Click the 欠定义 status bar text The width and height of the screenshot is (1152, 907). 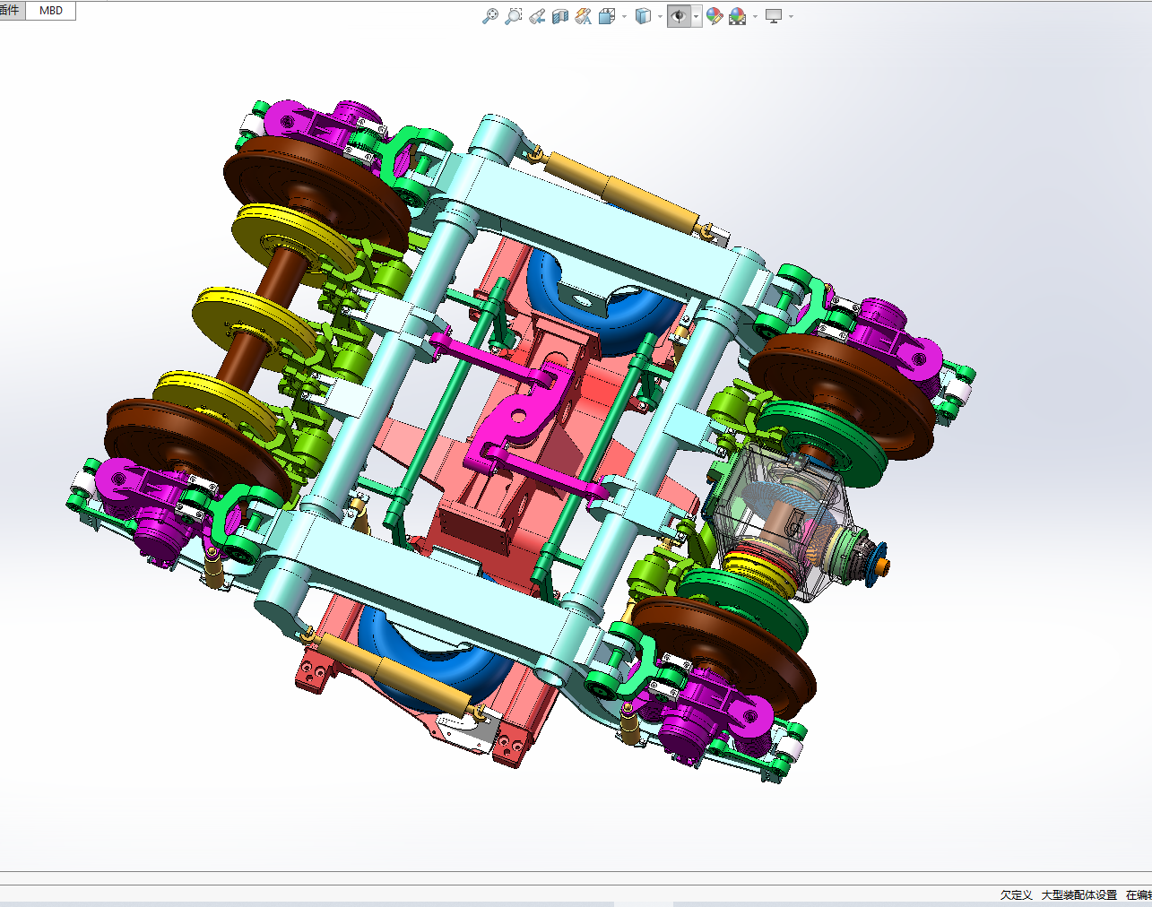click(1017, 895)
